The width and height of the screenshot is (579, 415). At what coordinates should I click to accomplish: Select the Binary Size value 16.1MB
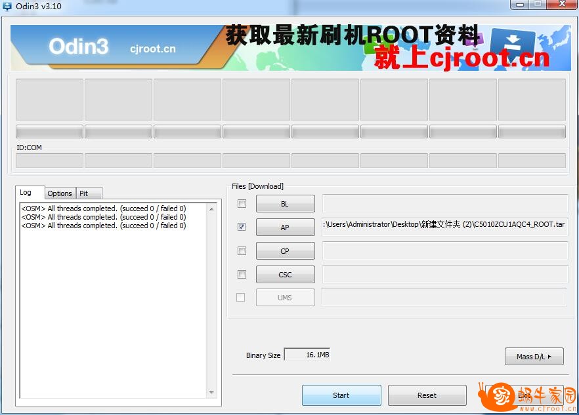click(x=307, y=355)
